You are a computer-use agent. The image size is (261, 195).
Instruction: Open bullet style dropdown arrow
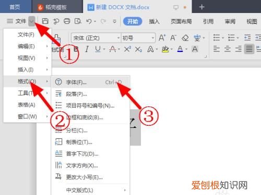[223, 38]
